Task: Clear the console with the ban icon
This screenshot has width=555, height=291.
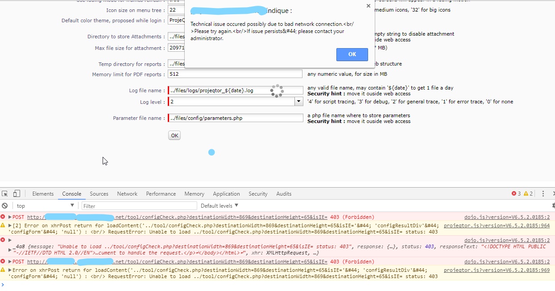Action: 4,206
